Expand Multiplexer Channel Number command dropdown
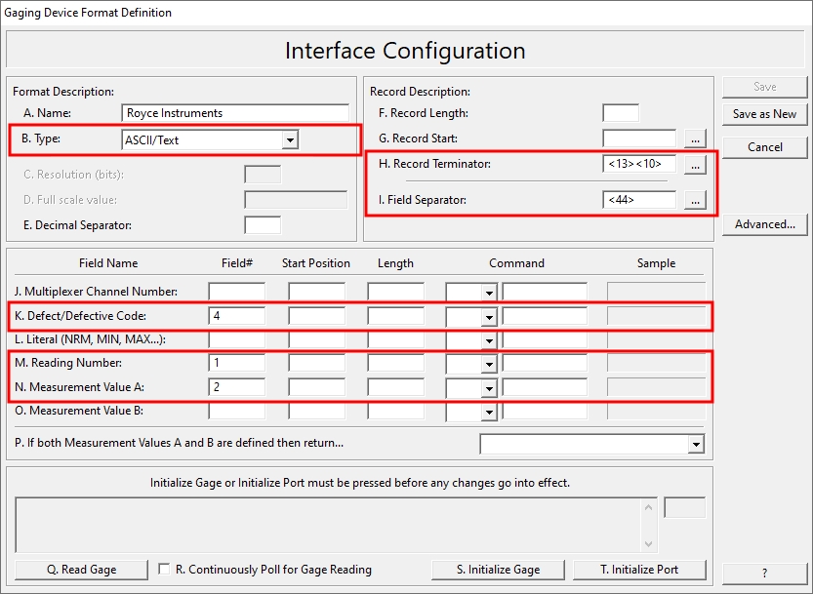Screen dimensions: 813x594 [489, 293]
